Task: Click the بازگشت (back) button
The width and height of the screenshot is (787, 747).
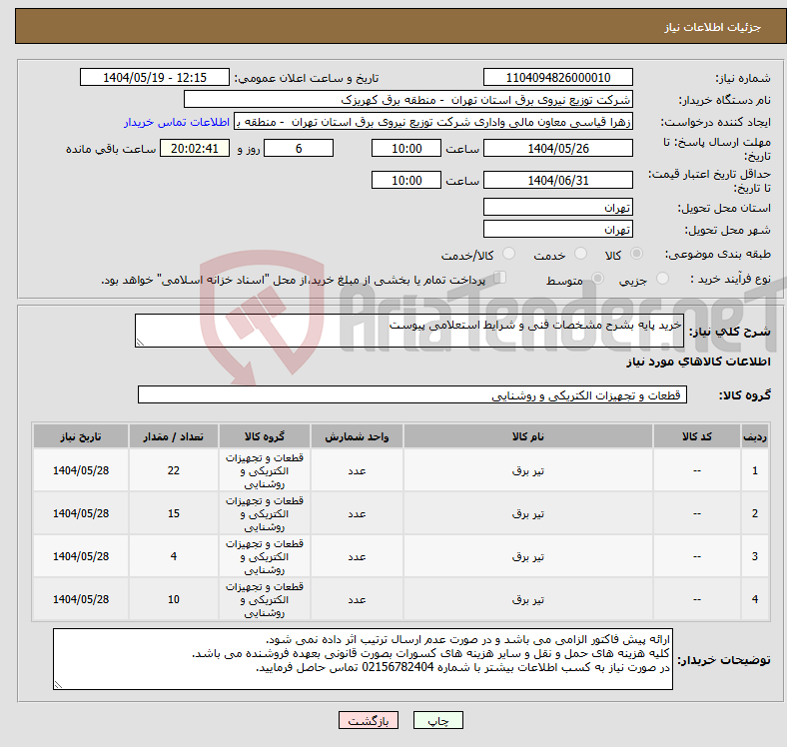Action: 369,720
